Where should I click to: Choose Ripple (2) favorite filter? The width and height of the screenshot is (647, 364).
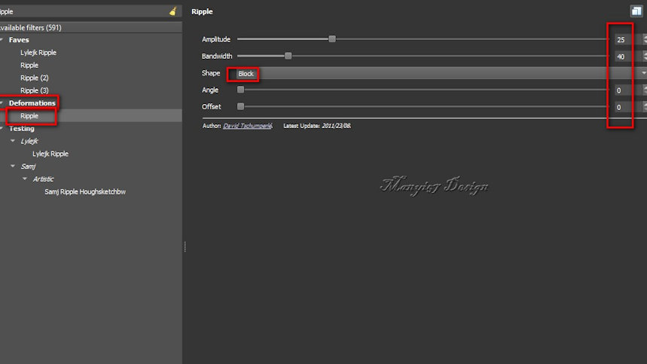click(34, 78)
